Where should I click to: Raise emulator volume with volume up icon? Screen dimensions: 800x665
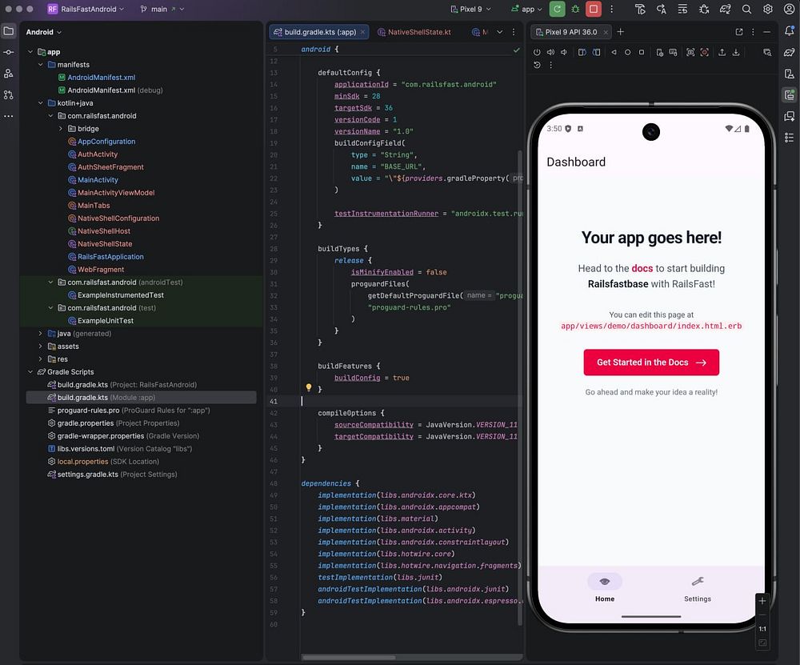(x=550, y=52)
